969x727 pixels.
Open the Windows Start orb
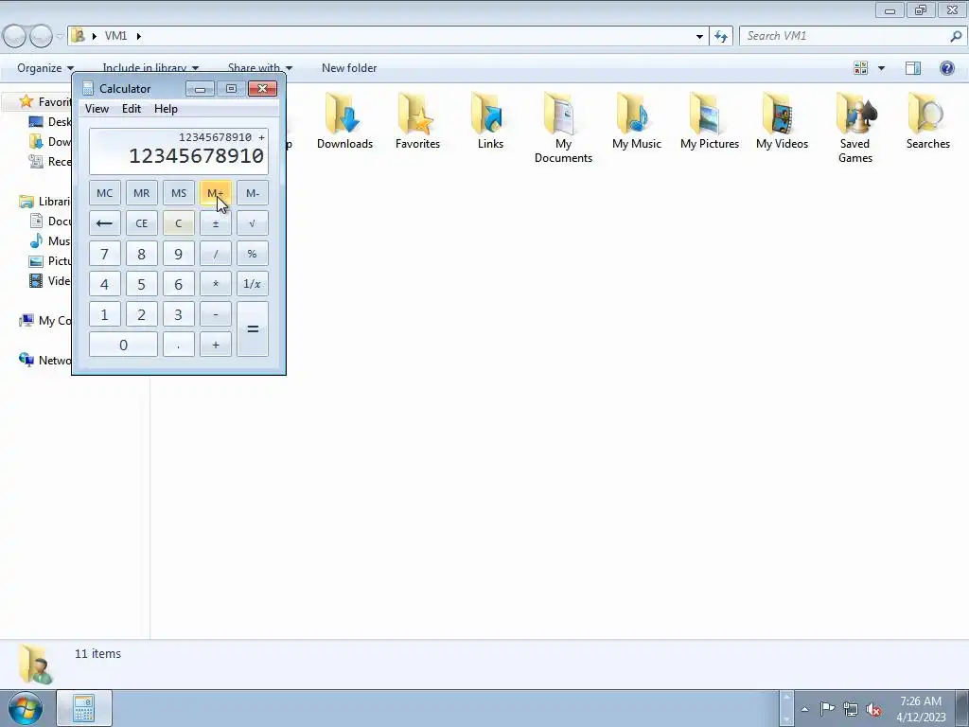[26, 709]
